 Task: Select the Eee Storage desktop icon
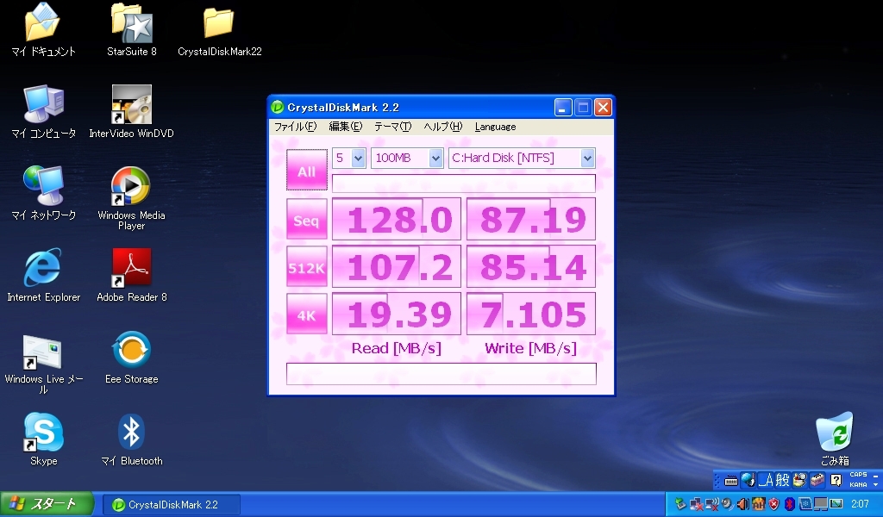(x=131, y=352)
